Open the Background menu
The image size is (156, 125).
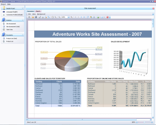click(x=41, y=14)
